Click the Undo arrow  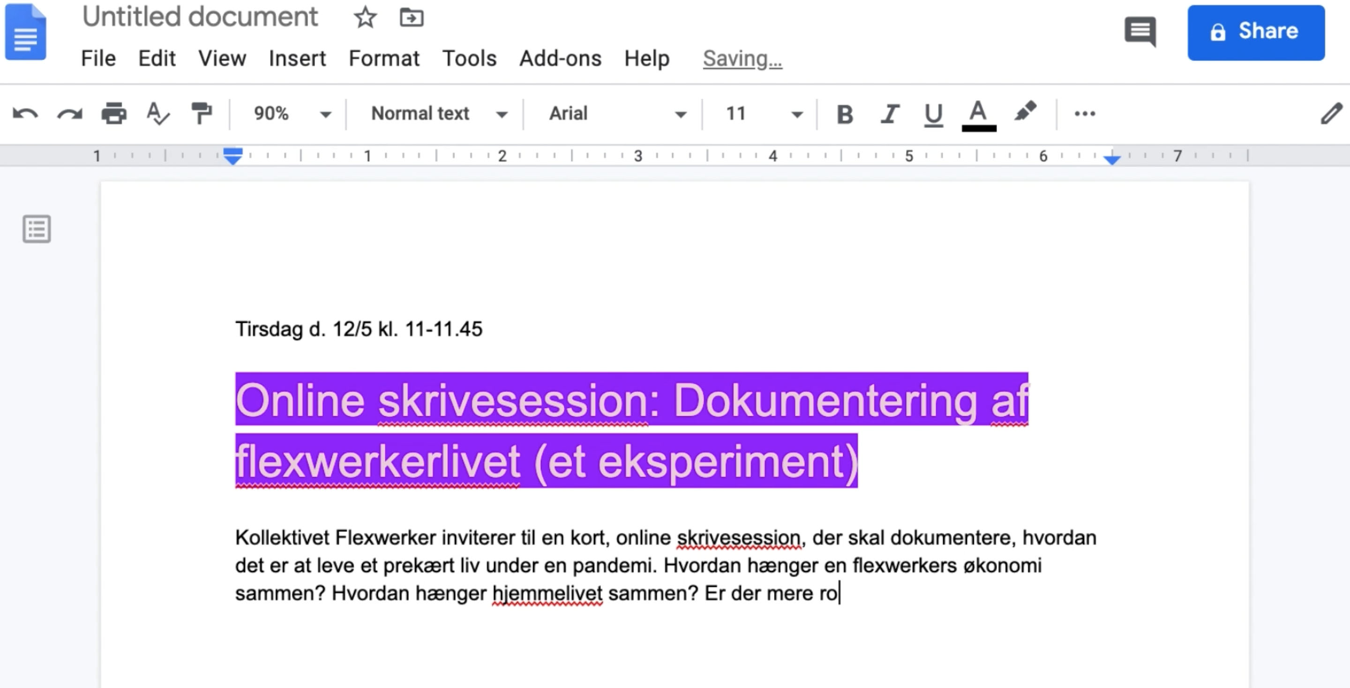(x=25, y=113)
